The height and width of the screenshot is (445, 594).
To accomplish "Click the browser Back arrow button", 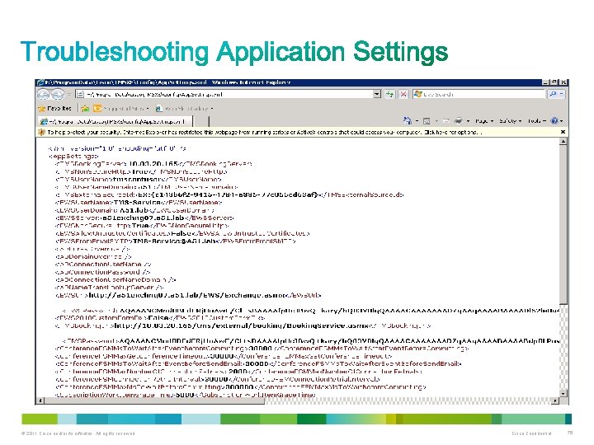I will pyautogui.click(x=44, y=94).
